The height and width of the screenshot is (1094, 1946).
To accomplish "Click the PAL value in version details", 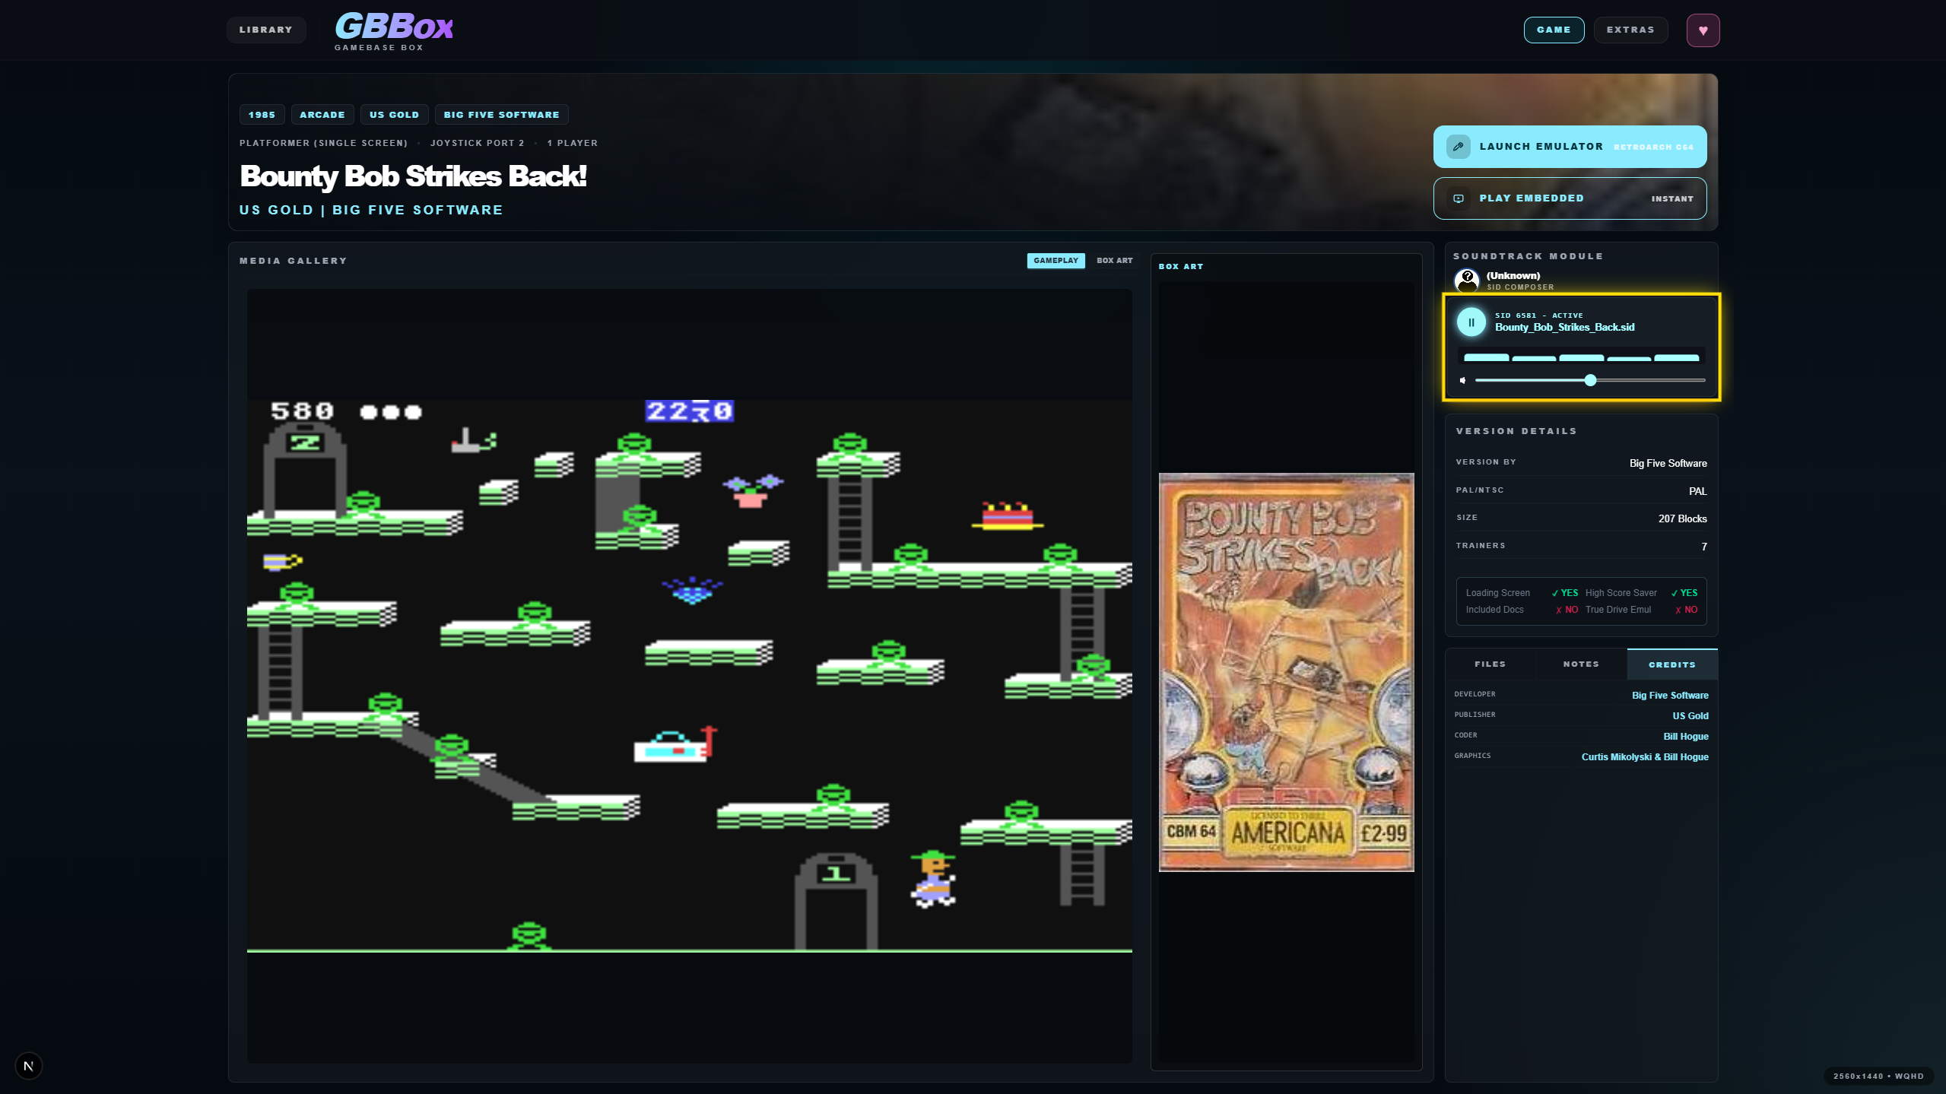I will click(1697, 491).
